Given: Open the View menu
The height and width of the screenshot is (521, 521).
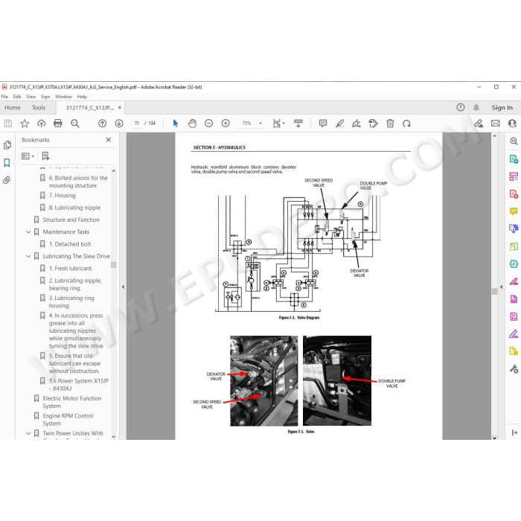Looking at the screenshot, I should 31,97.
